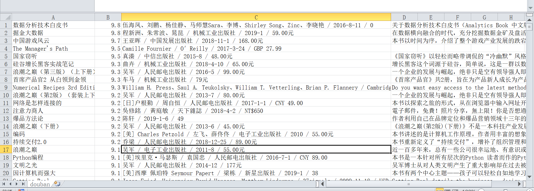Screen dimensions: 534x191
Task: Select cell 真漆 / 中信出版社
Action: click(x=256, y=56)
